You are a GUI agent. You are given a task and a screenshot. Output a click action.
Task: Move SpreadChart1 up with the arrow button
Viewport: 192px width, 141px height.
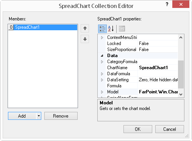coord(85,28)
